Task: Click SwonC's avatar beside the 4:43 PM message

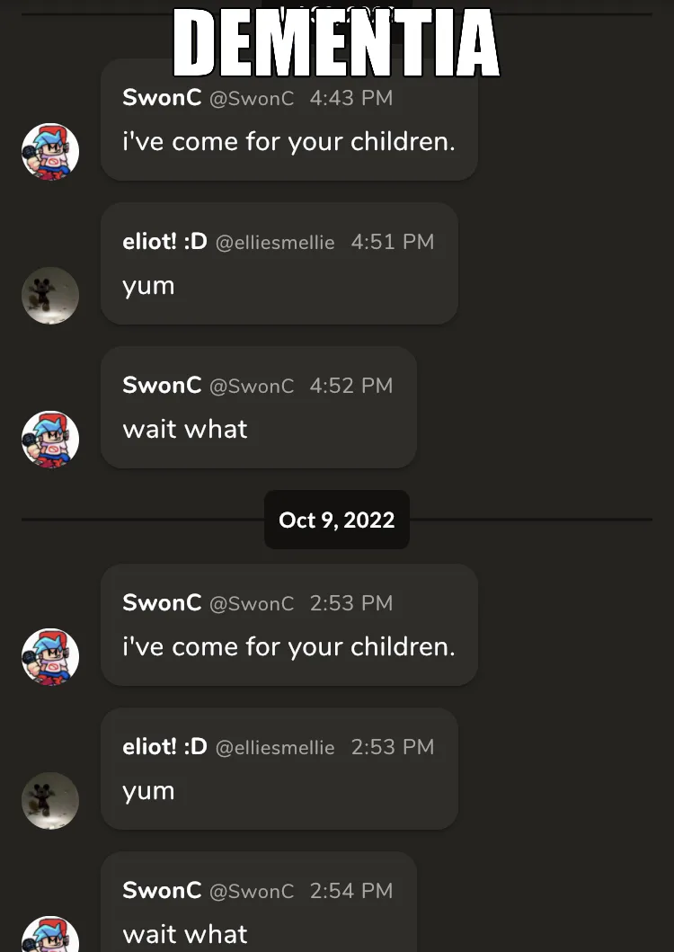Action: (x=50, y=152)
